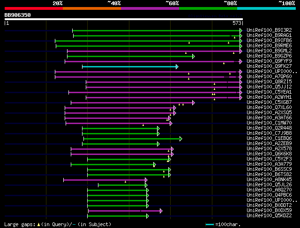Click the purple arrowhead of the B0DX59 alignment
This screenshot has width=300, height=228.
(161, 211)
